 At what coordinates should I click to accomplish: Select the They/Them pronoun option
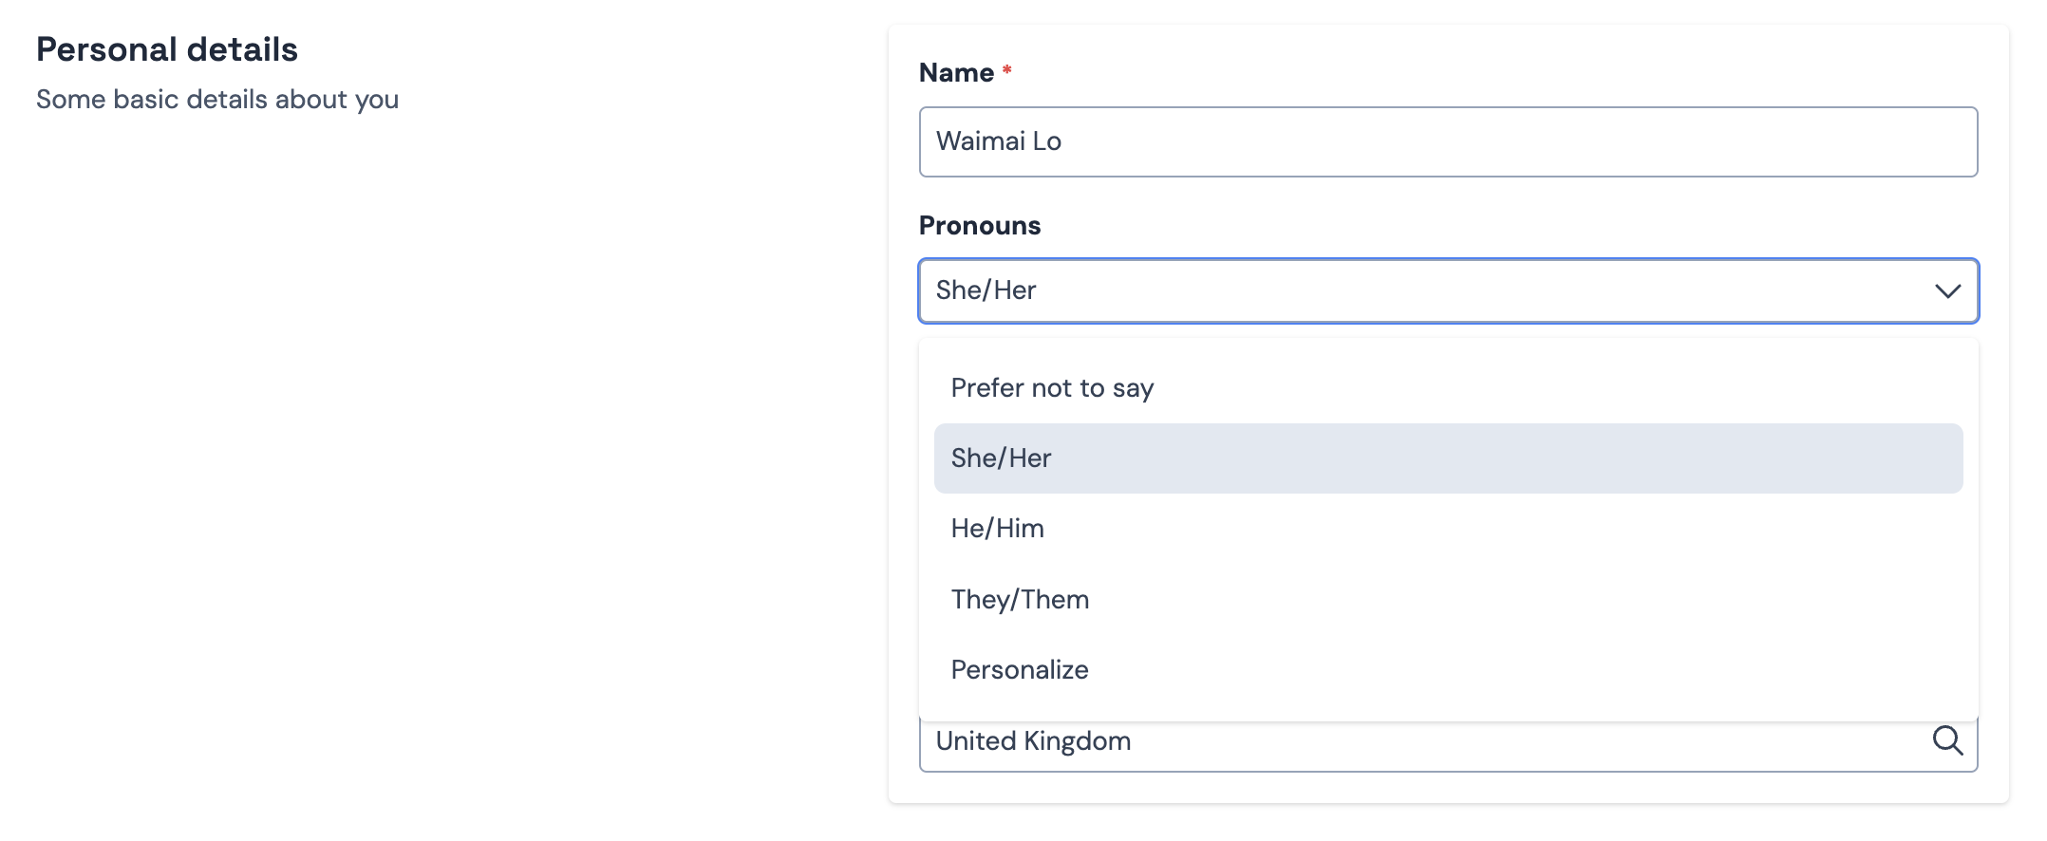click(1020, 600)
